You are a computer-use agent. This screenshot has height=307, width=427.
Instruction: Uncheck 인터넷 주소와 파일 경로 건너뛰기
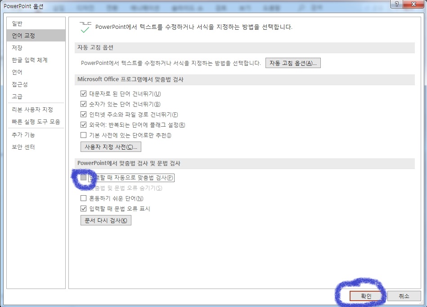(84, 115)
